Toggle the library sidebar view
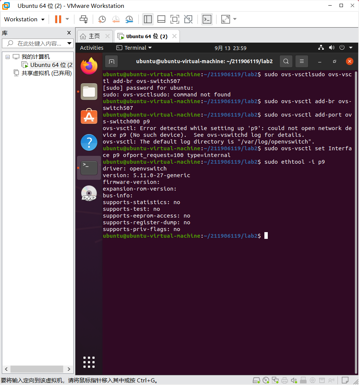 coord(148,19)
